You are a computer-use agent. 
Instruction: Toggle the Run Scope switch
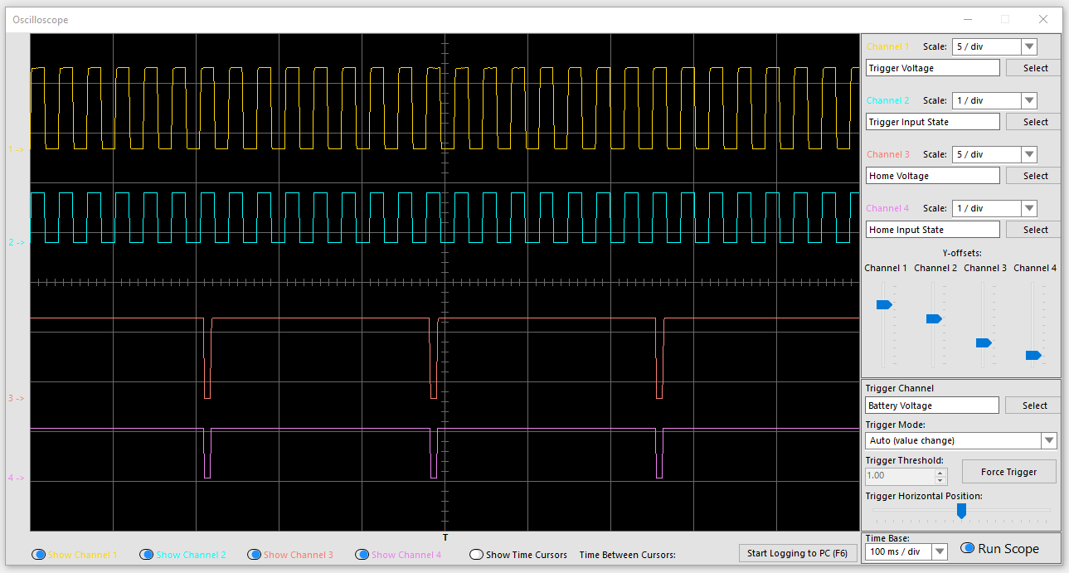967,548
